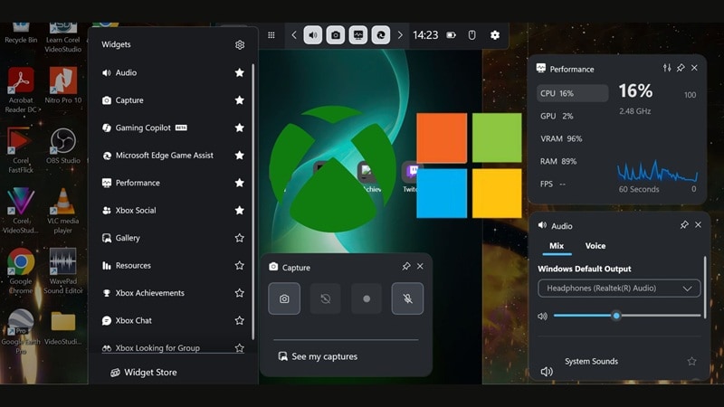The image size is (724, 407).
Task: Click the Widgets list scrollbar
Action: coord(253,202)
